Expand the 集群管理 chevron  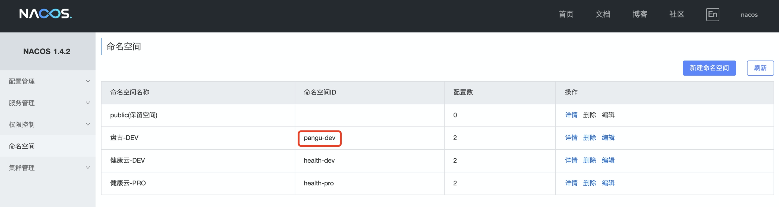(x=88, y=168)
